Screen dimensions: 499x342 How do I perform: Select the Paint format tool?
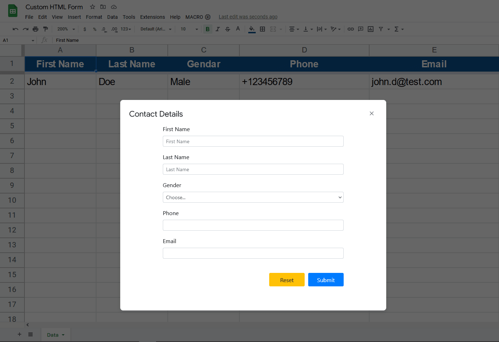(45, 29)
